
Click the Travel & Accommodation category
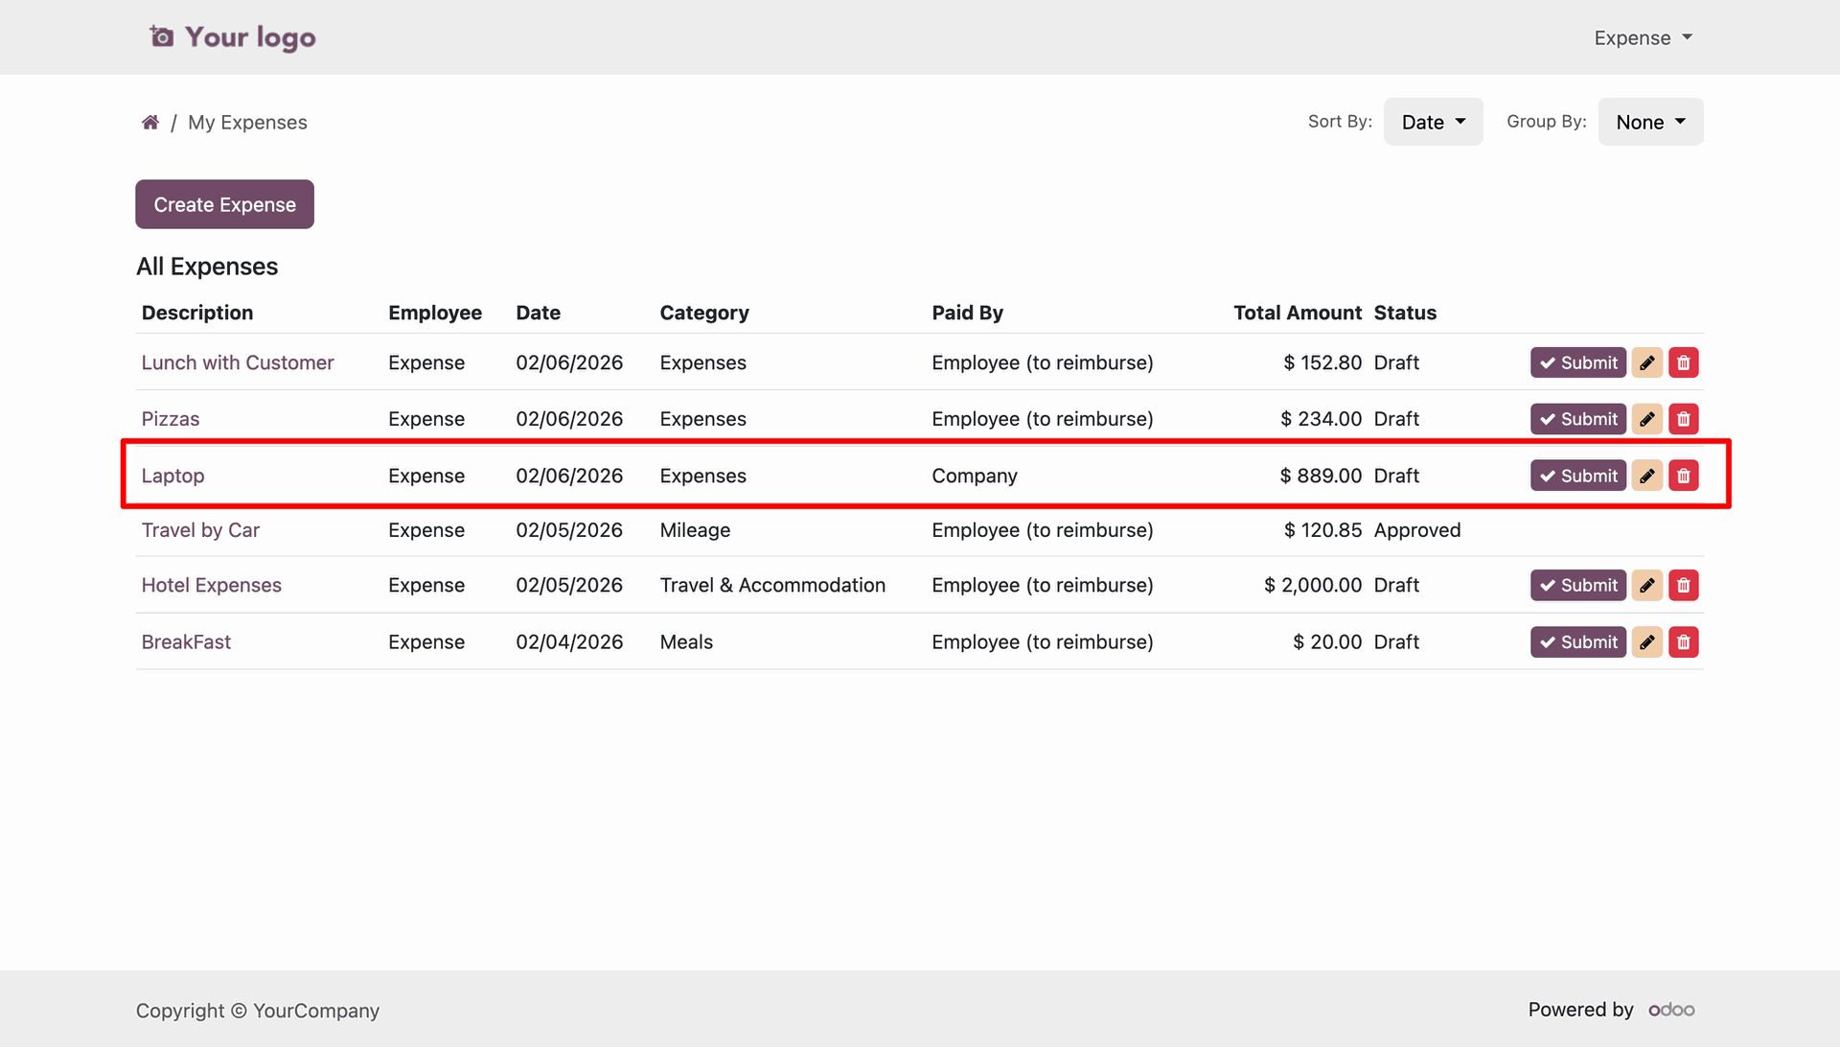[x=772, y=585]
